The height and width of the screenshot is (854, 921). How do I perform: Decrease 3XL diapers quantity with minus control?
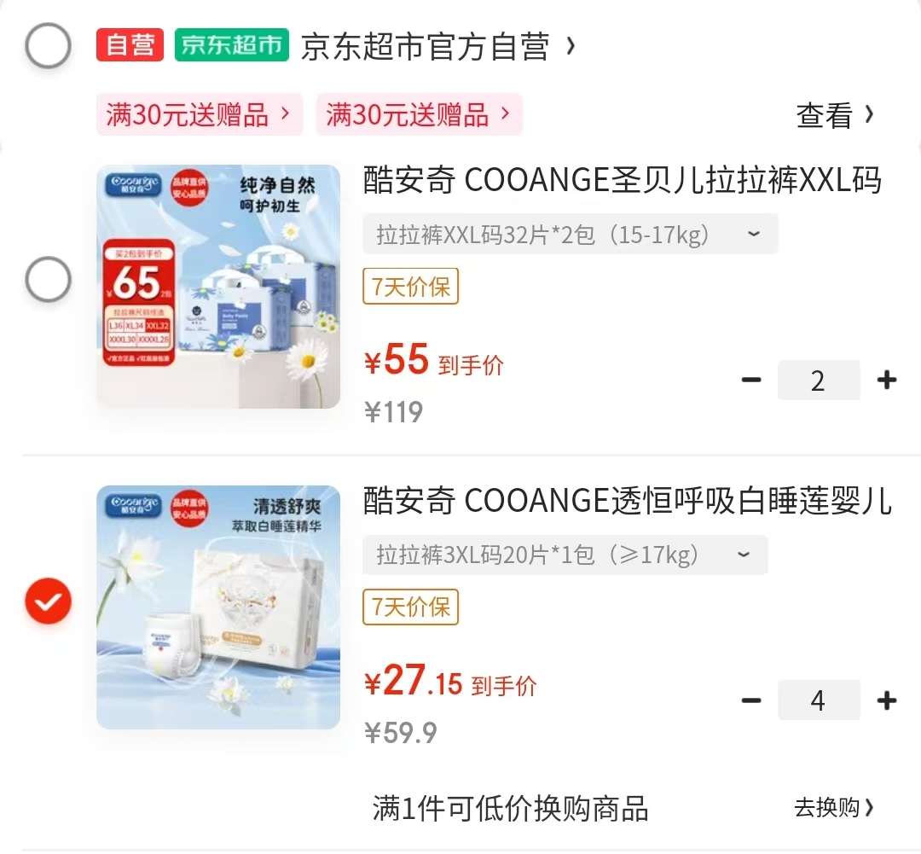click(751, 700)
